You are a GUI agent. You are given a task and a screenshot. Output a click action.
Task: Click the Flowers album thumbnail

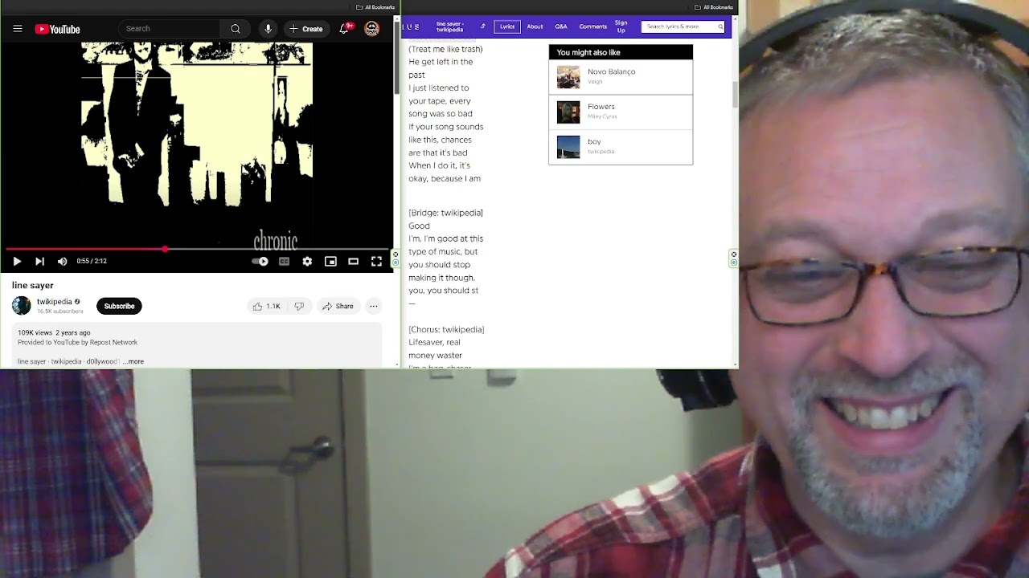click(568, 112)
